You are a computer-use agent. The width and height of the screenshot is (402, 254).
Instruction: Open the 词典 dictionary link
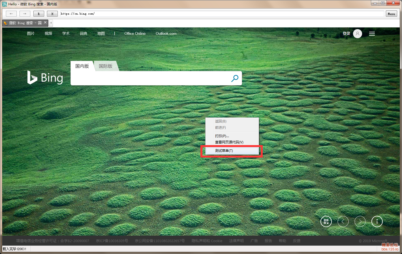[x=84, y=33]
